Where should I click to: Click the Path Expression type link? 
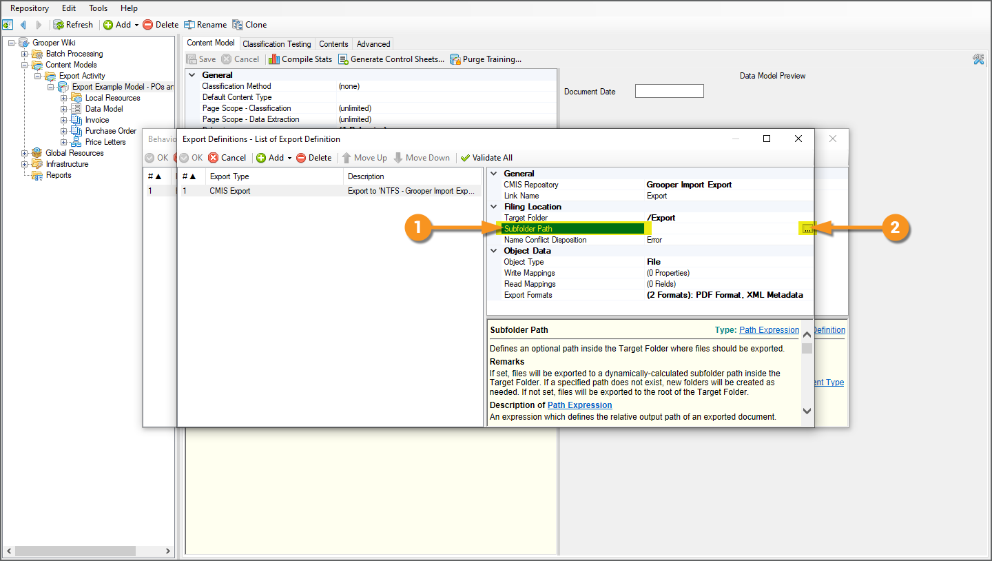tap(769, 330)
